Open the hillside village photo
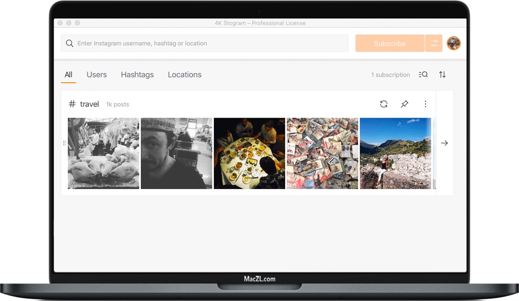Viewport: 519px width, 301px height. pos(396,153)
